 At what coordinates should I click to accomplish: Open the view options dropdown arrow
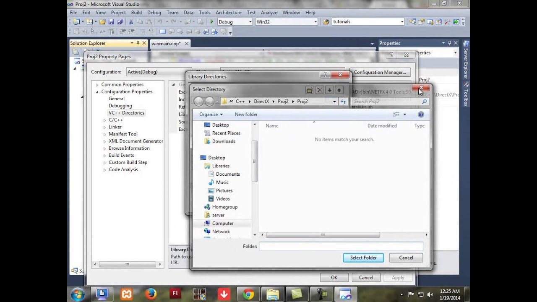(405, 115)
